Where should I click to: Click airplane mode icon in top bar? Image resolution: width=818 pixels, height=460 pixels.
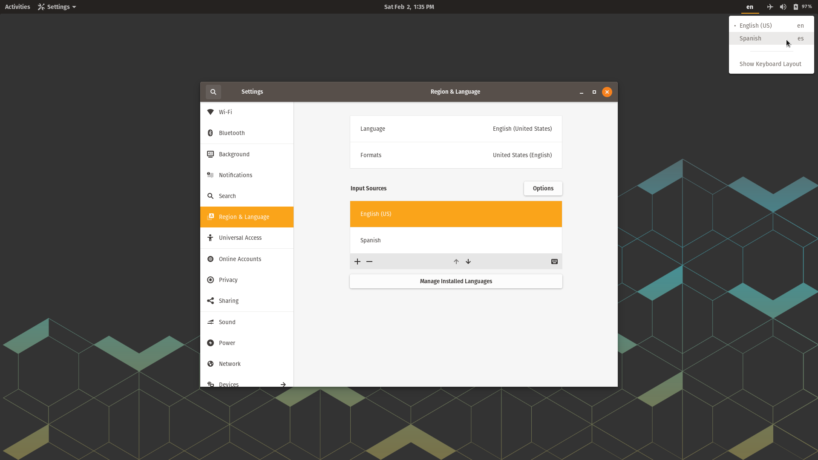770,7
